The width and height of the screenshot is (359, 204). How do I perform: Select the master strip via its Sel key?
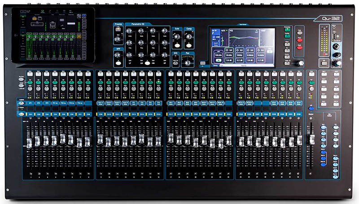[x=311, y=82]
